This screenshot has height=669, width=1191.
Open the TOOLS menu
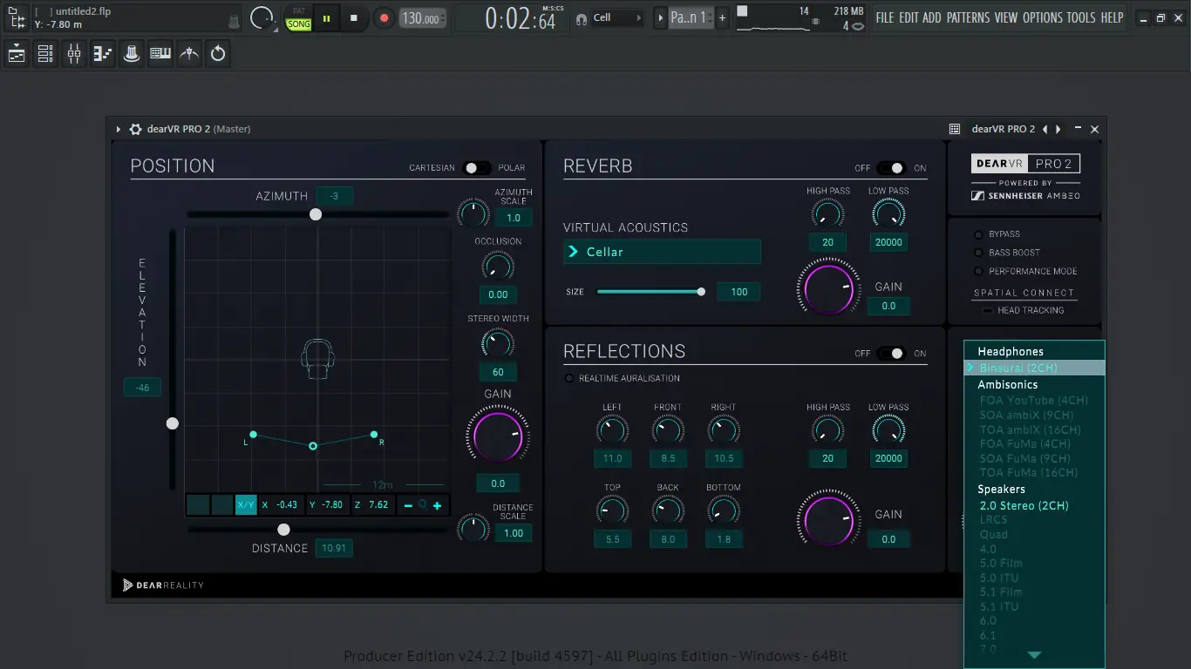pos(1081,17)
